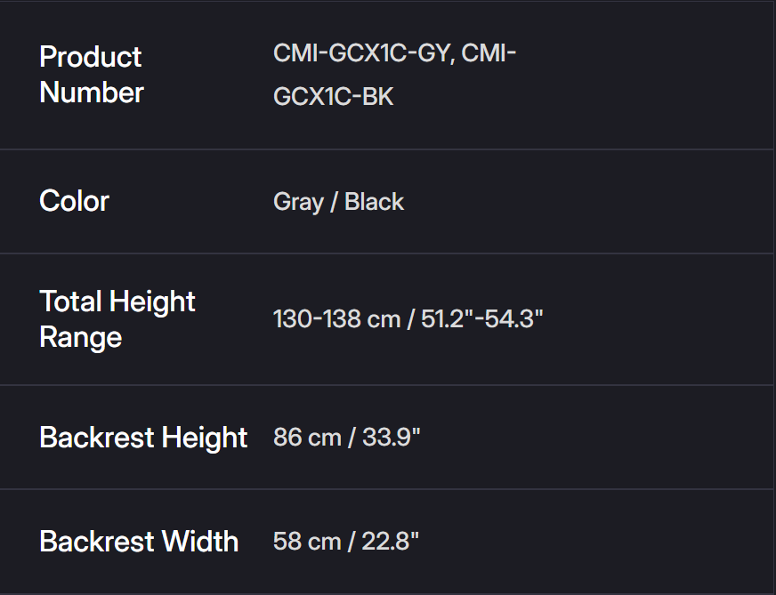Select the 51.2"-54.3" inch height value
Image resolution: width=776 pixels, height=595 pixels.
coord(481,318)
